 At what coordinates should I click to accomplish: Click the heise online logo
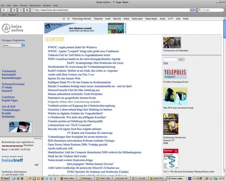pos(12,28)
